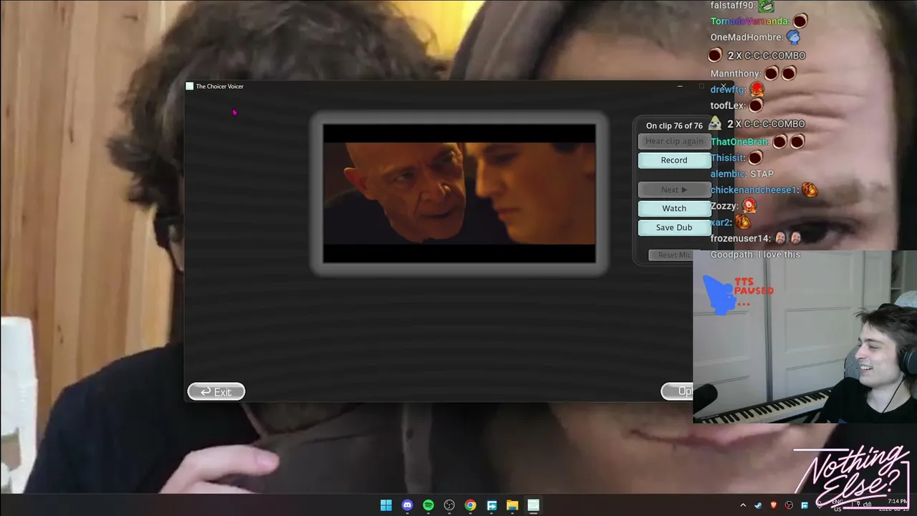This screenshot has width=917, height=516.
Task: Open the Windows Start menu
Action: pos(386,505)
